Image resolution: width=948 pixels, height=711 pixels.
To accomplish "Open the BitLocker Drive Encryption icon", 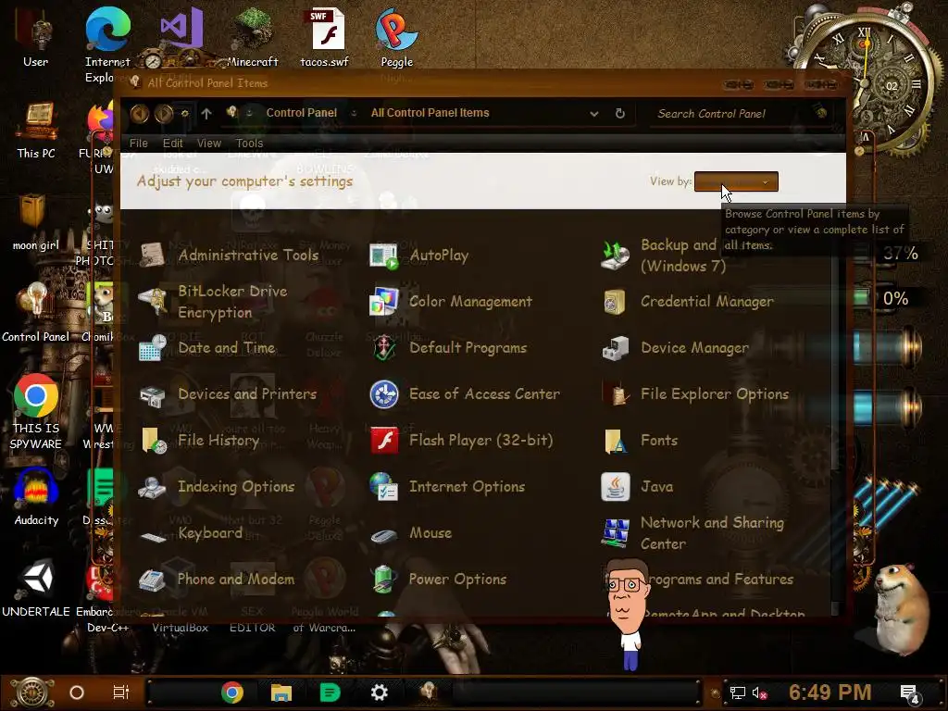I will pyautogui.click(x=152, y=301).
